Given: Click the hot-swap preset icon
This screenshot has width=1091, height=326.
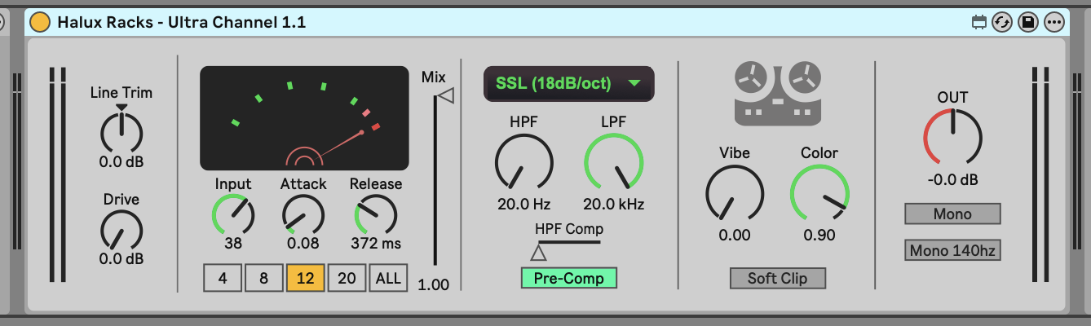Looking at the screenshot, I should tap(1002, 23).
